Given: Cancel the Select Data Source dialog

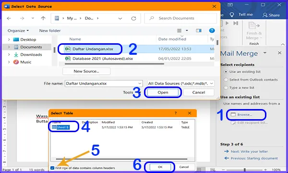Looking at the screenshot, I should [199, 92].
